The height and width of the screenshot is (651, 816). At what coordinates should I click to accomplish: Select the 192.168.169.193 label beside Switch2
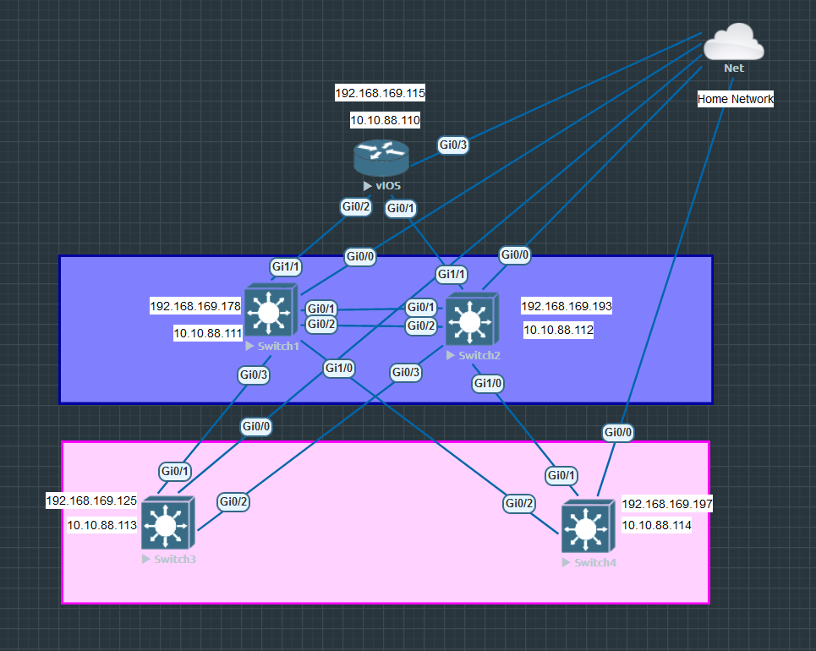567,305
